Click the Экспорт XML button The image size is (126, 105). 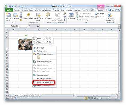pyautogui.click(x=100, y=17)
